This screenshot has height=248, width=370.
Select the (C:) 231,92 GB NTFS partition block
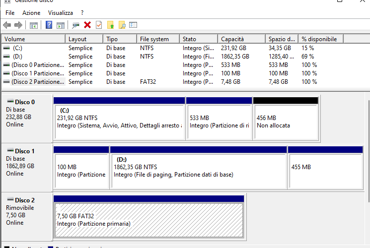[119, 119]
